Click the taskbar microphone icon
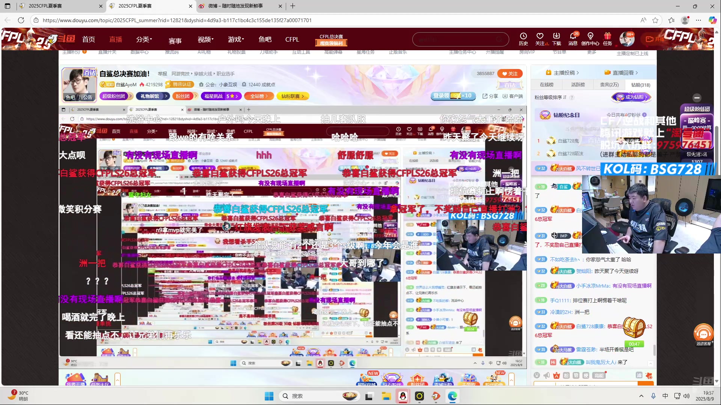Screen dimensions: 721x405 [653, 396]
